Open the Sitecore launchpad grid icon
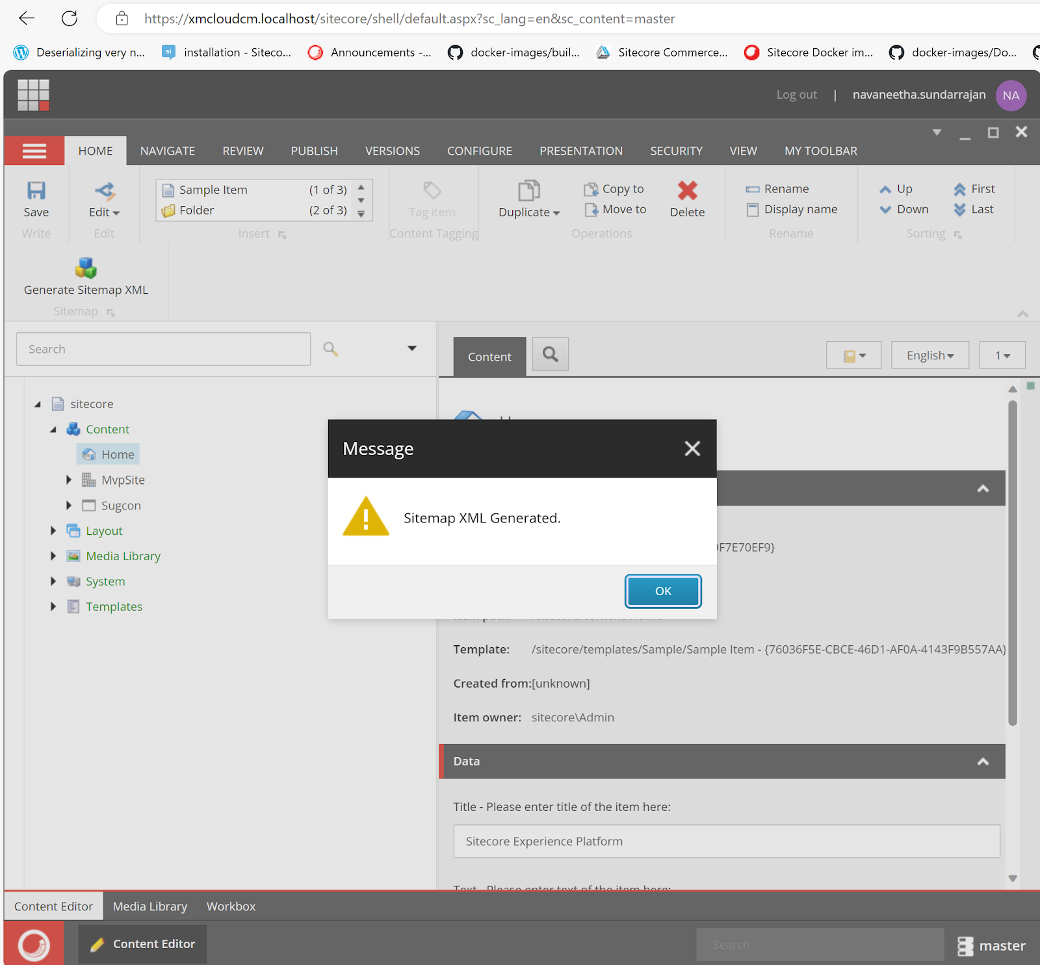Image resolution: width=1040 pixels, height=965 pixels. [x=33, y=95]
